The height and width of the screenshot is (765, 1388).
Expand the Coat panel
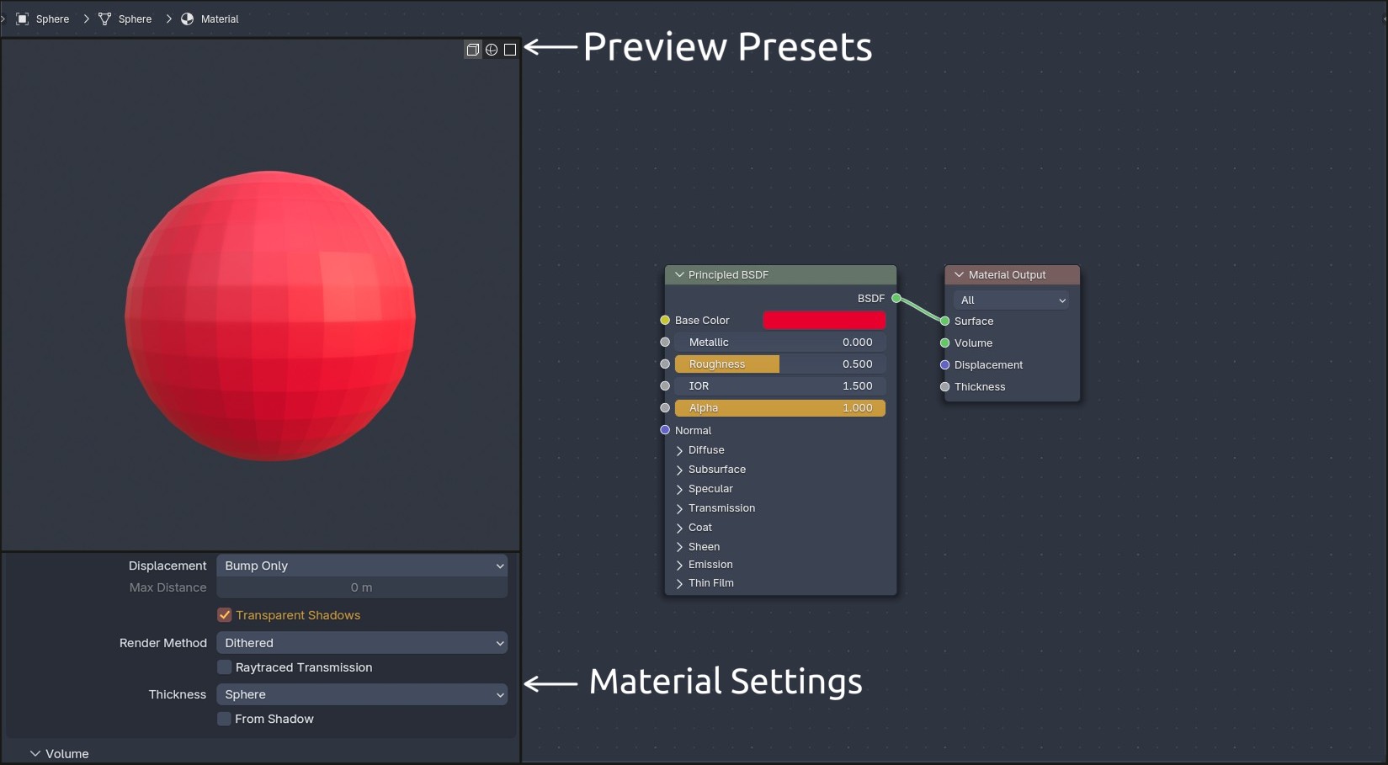click(679, 528)
